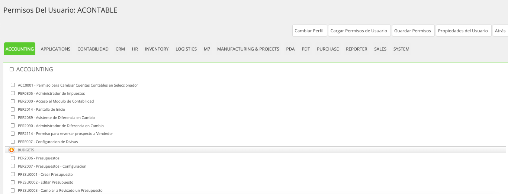Viewport: 508px width, 194px height.
Task: Check PER2014 Pantalla de Inicio box
Action: [x=13, y=109]
